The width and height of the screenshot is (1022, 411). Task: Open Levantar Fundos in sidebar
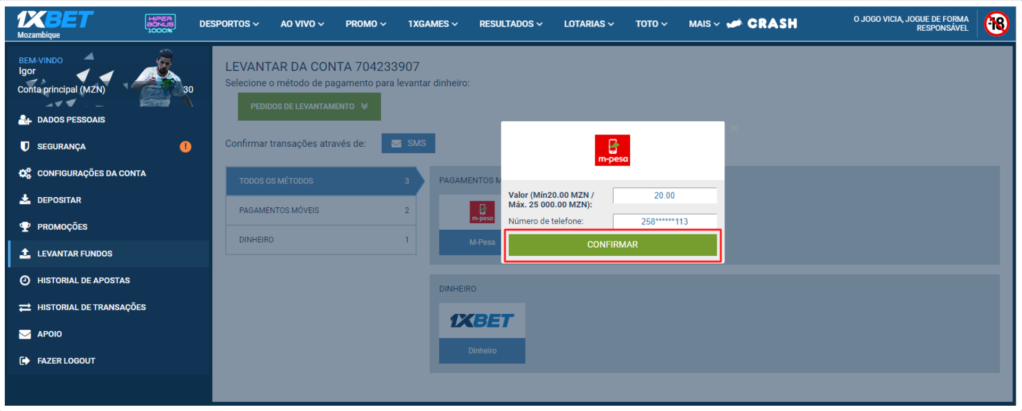click(x=109, y=254)
